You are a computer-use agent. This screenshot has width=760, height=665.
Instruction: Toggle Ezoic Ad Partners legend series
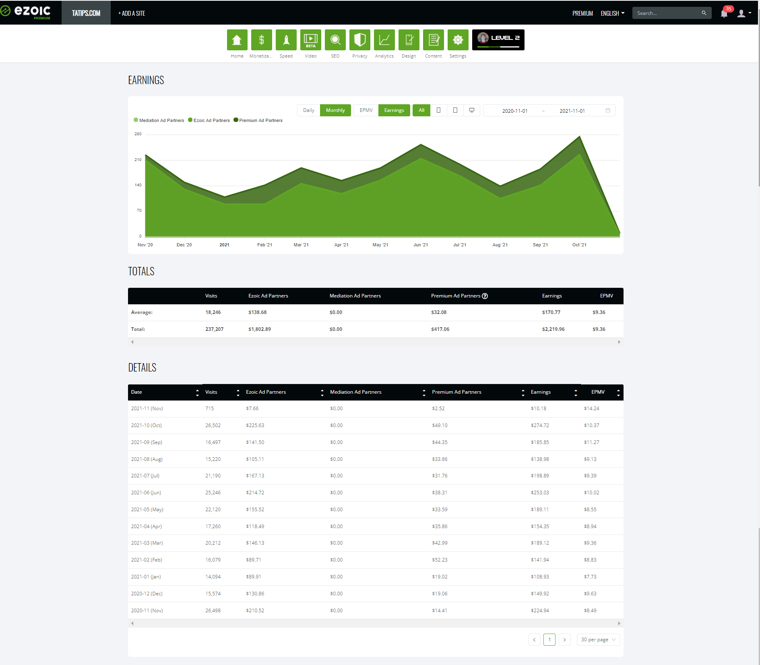click(209, 120)
